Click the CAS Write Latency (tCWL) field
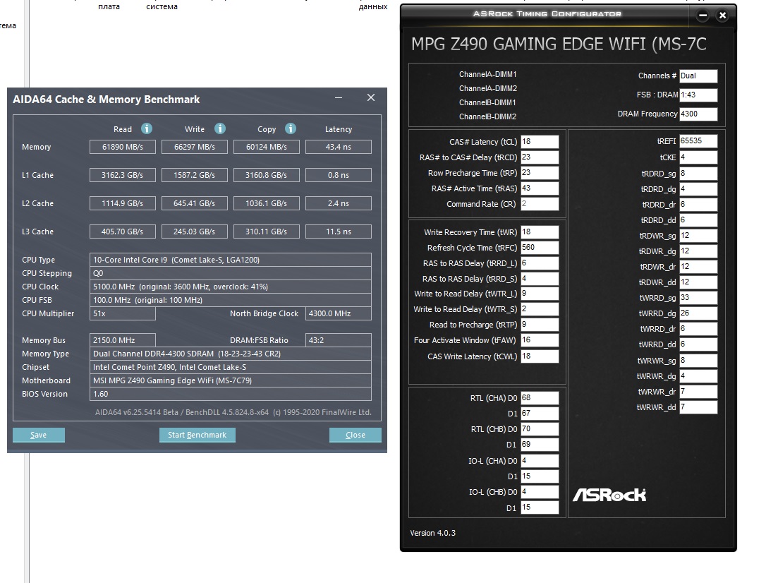Image resolution: width=766 pixels, height=583 pixels. [540, 356]
